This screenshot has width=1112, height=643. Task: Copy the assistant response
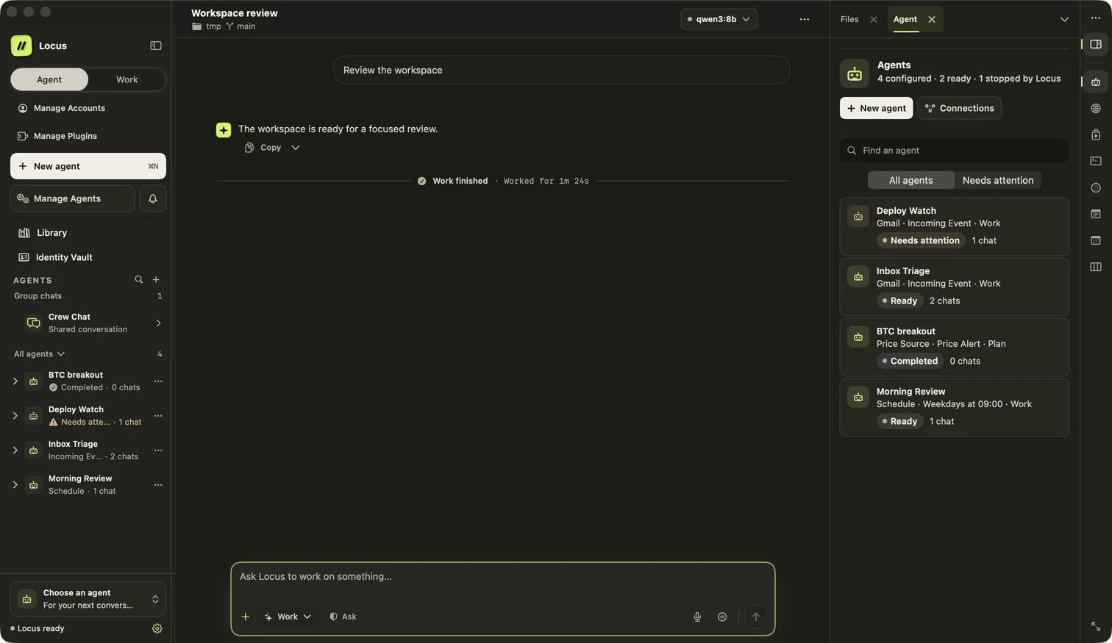tap(263, 148)
